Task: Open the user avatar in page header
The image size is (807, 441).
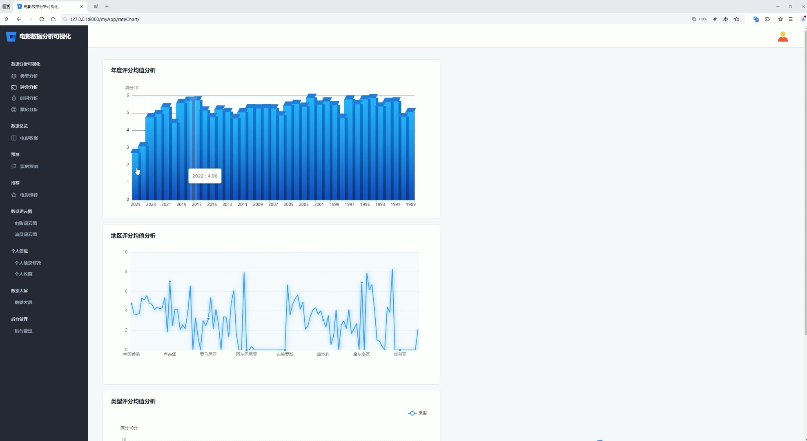Action: coord(782,37)
